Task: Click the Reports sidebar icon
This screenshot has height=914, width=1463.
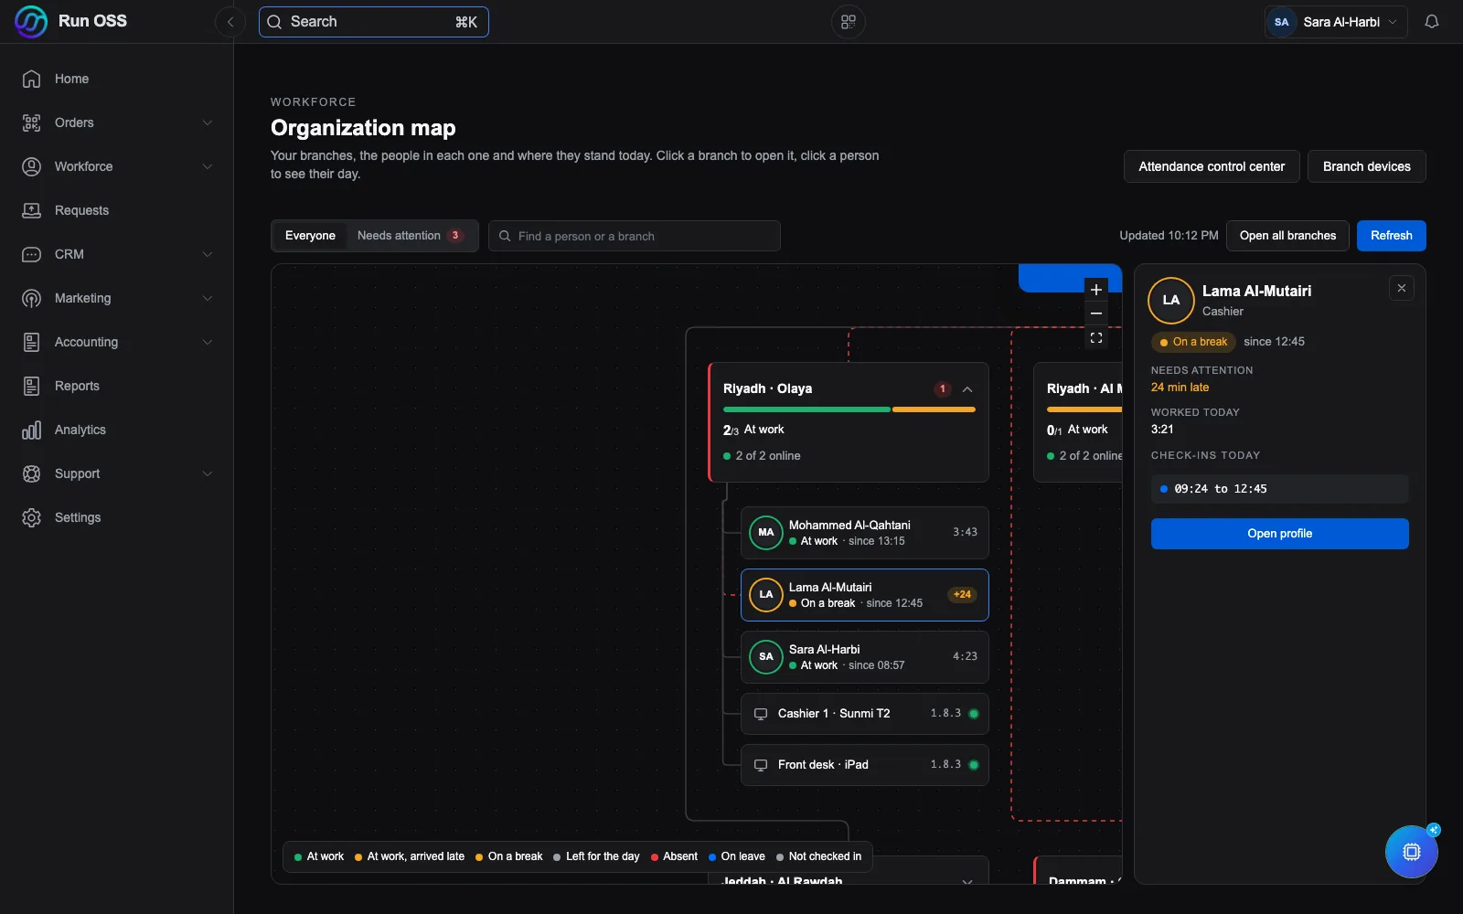Action: [x=31, y=386]
